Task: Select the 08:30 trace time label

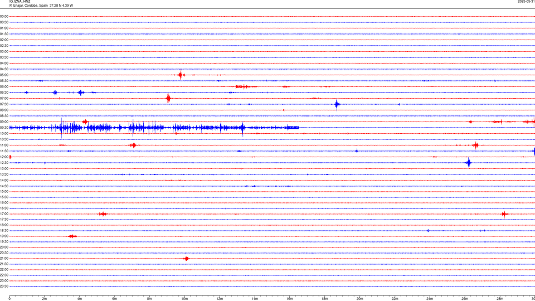Action: pos(4,116)
